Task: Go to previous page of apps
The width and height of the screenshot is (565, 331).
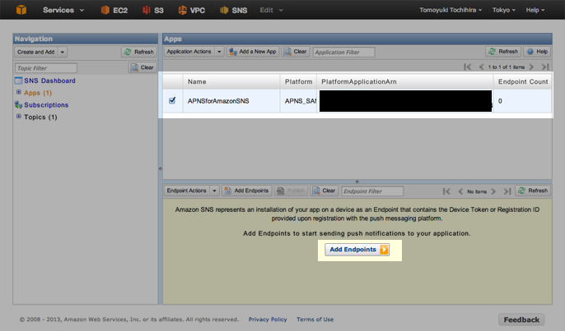Action: coord(481,67)
